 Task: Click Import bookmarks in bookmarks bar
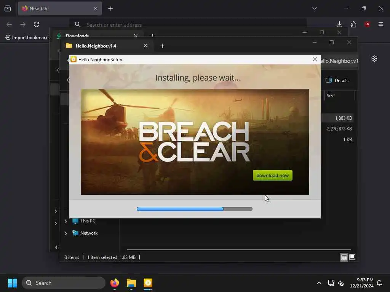click(x=27, y=38)
